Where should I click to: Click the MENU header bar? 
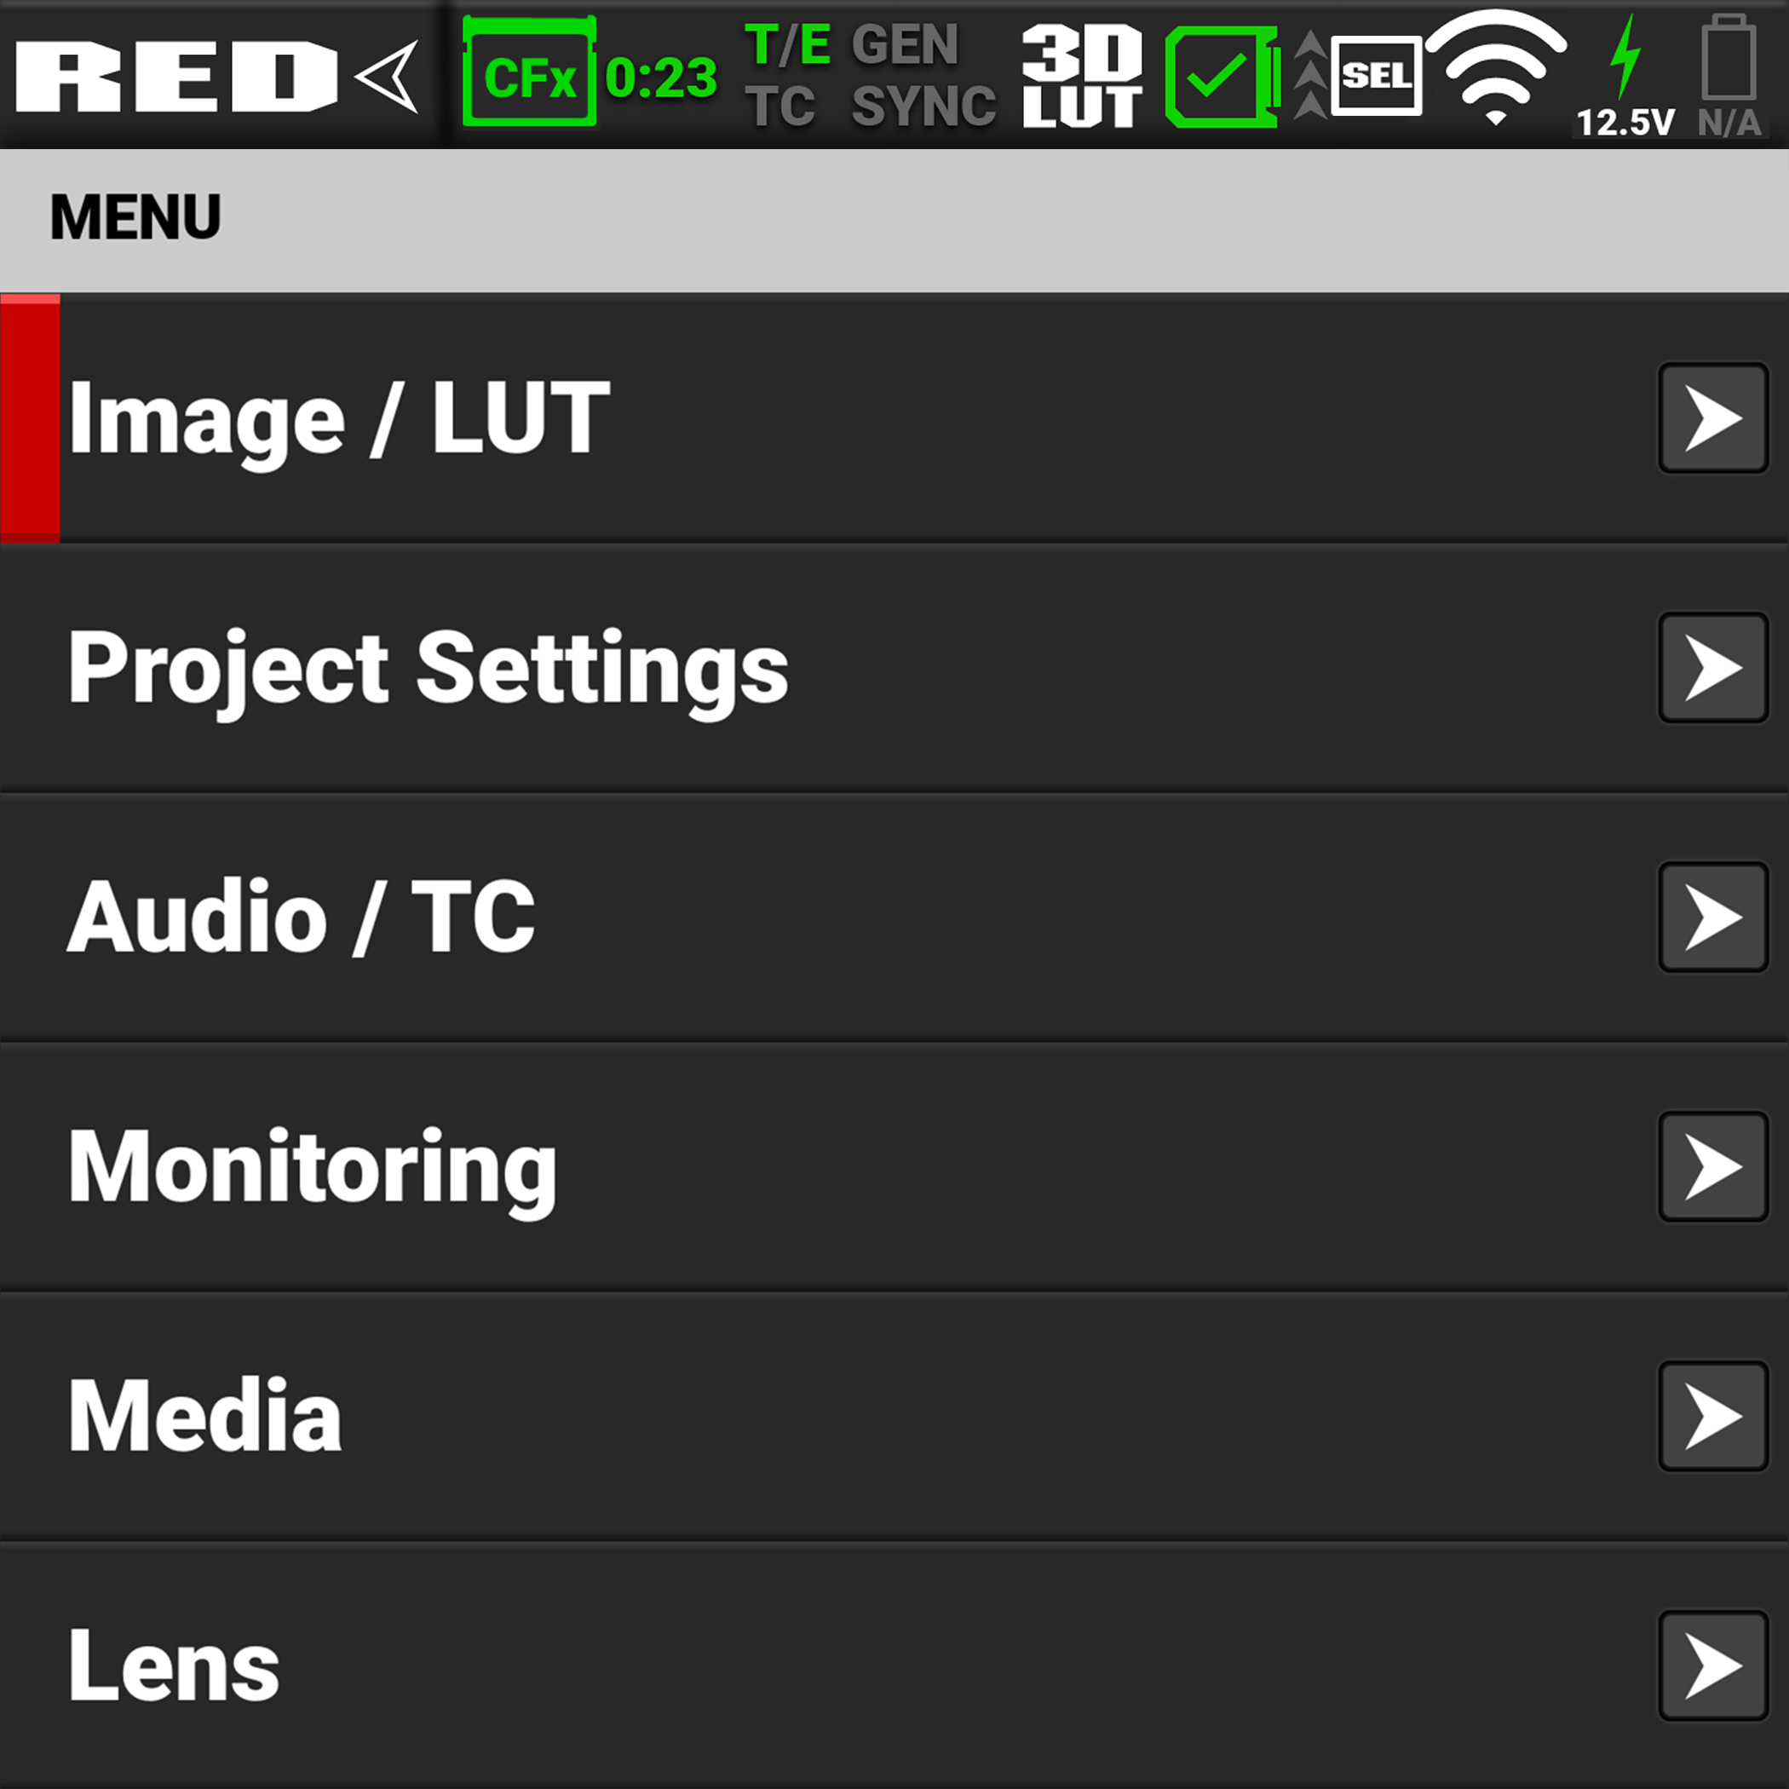[x=894, y=219]
